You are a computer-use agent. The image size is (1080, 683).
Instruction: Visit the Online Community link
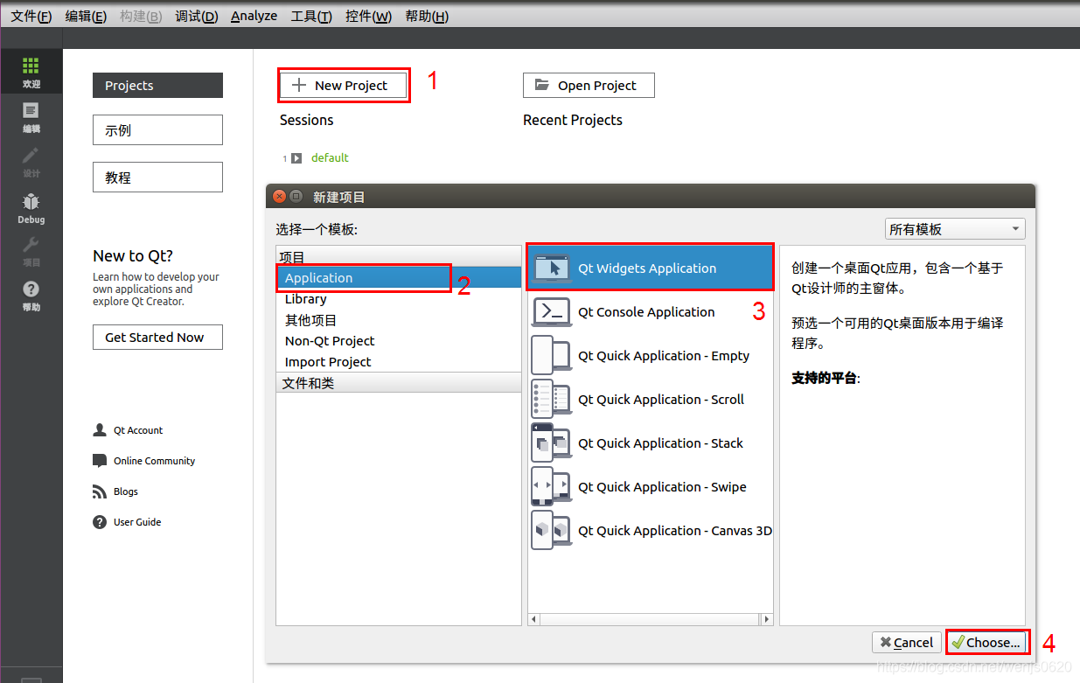(x=154, y=461)
